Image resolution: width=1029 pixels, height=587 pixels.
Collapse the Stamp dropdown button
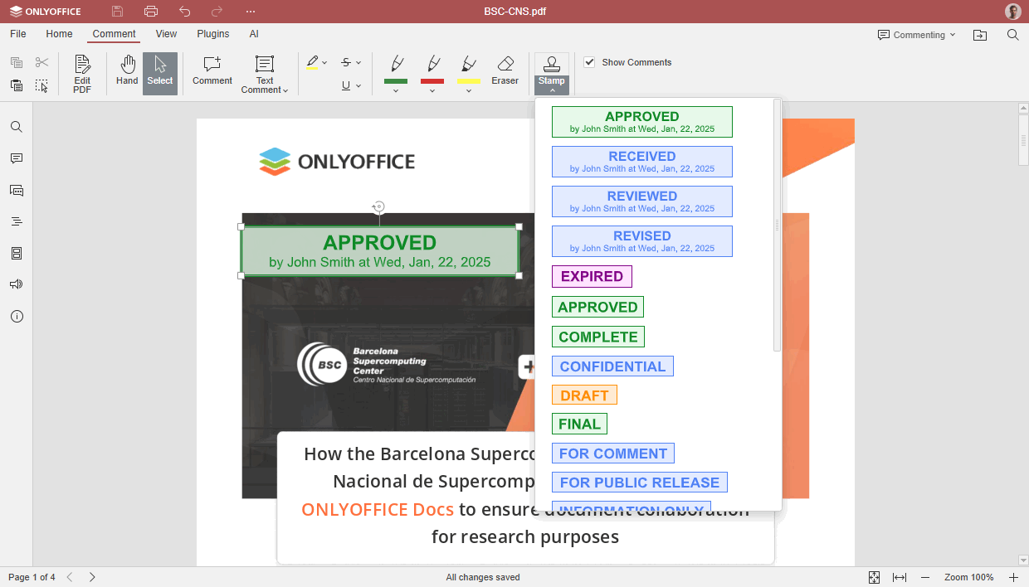[x=552, y=90]
